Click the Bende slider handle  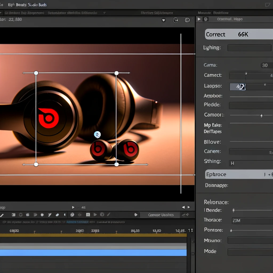coord(234,210)
